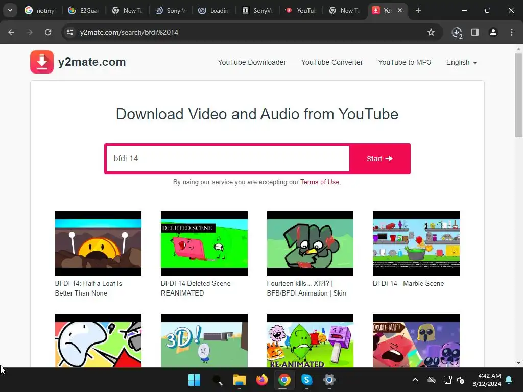Open Chrome downloads indicator
The height and width of the screenshot is (392, 523).
point(457,32)
